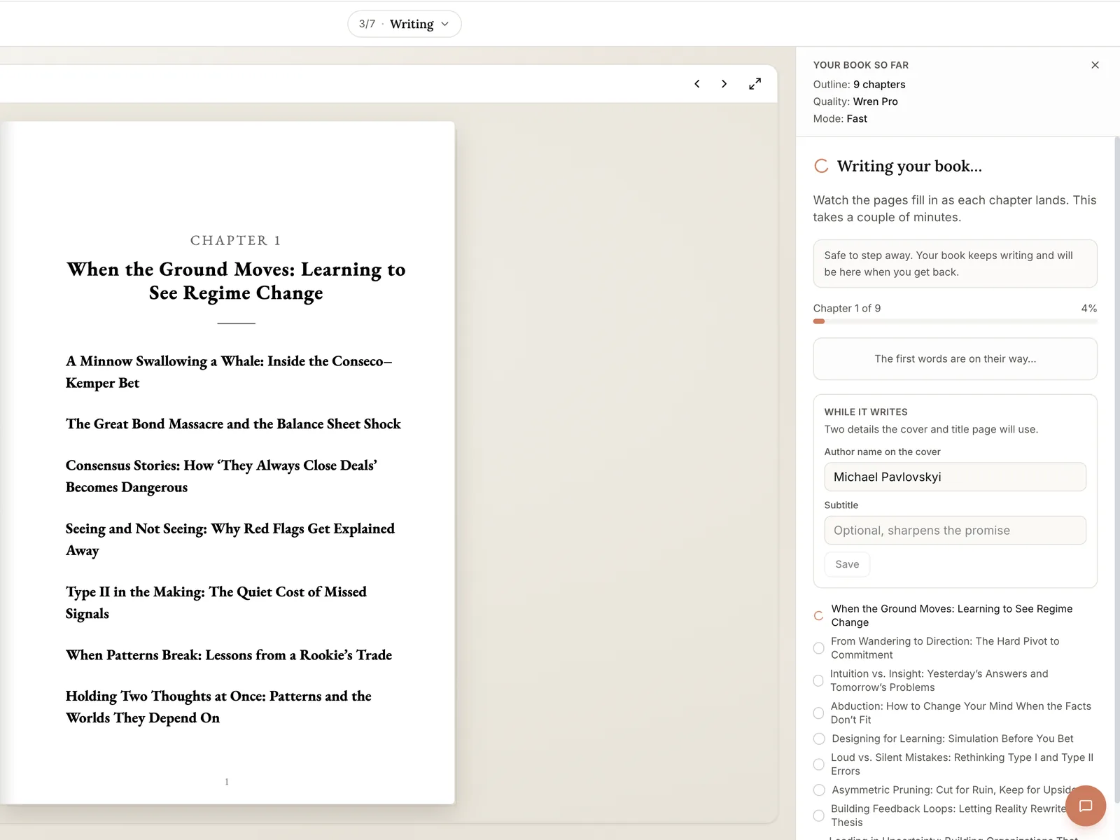Viewport: 1120px width, 840px height.
Task: Click 'The Great Bond Massacre' section heading
Action: tap(233, 423)
